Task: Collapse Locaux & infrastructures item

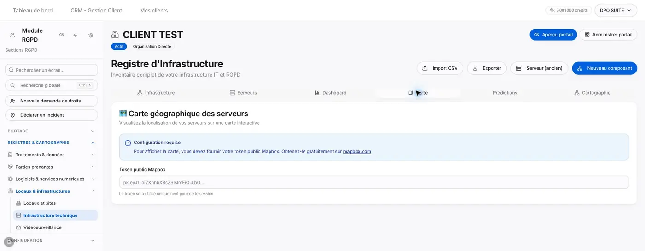Action: (52, 191)
